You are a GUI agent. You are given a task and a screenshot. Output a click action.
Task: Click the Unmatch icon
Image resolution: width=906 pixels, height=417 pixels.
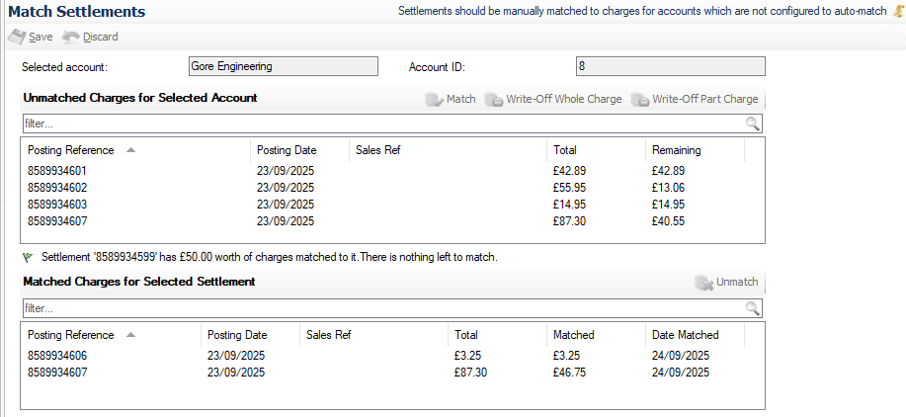point(703,283)
